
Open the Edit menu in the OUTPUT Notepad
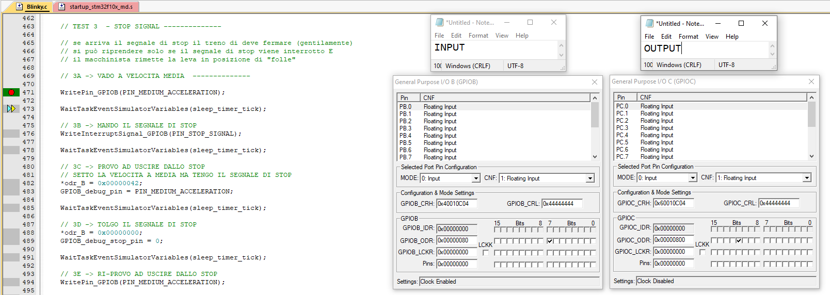666,37
